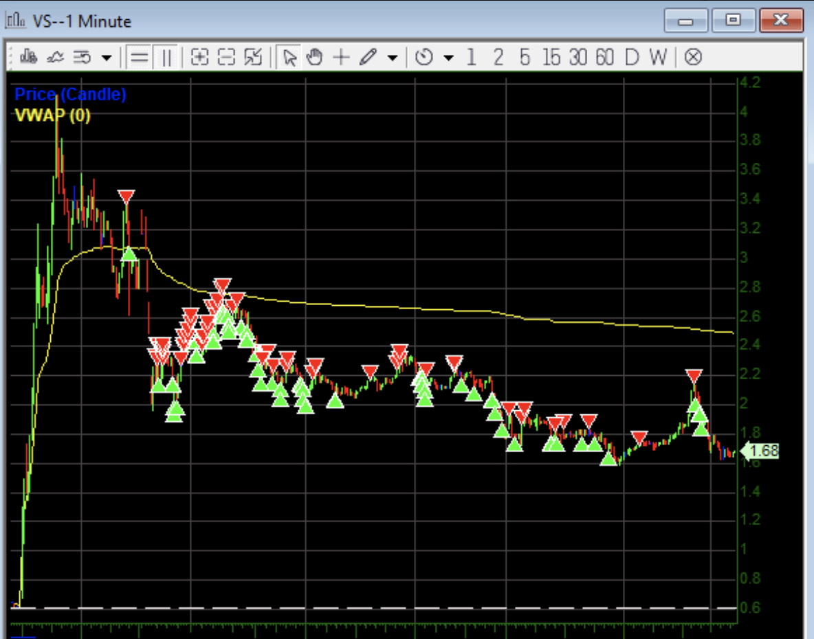Click the zoom out icon
Screen dimensions: 814x639
pos(226,57)
